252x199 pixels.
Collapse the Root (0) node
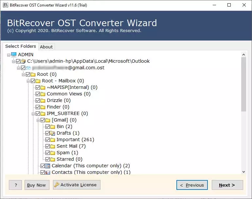pyautogui.click(x=24, y=75)
